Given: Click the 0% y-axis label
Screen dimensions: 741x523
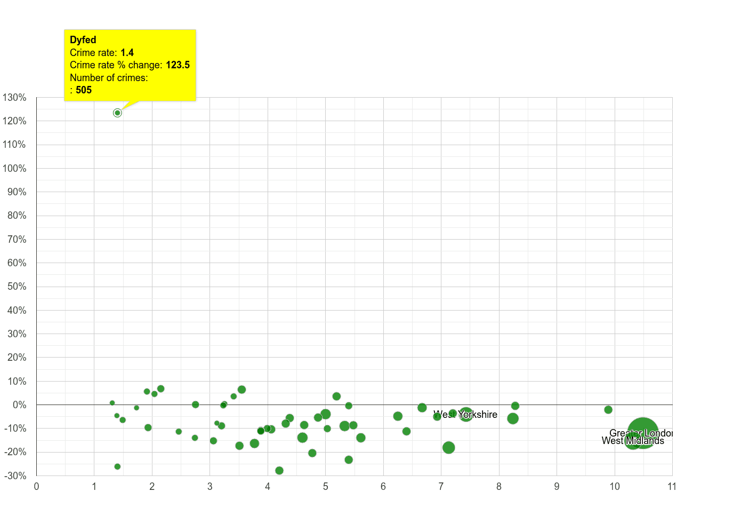Looking at the screenshot, I should pos(20,405).
